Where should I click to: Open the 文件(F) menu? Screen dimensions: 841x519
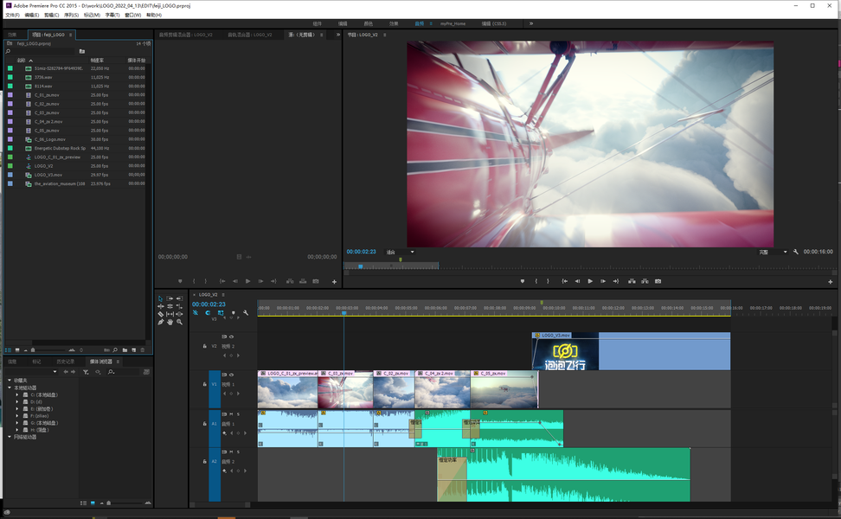click(x=12, y=15)
